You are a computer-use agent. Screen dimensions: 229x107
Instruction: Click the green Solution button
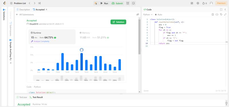(x=118, y=22)
